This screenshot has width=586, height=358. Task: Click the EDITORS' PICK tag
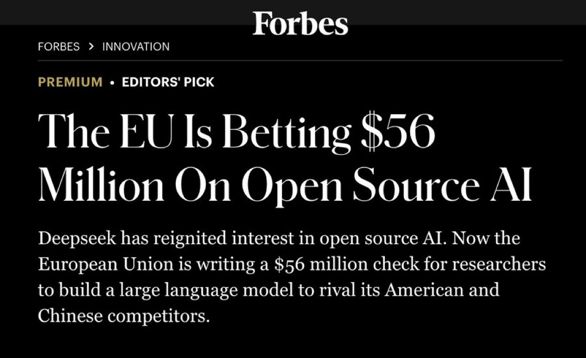tap(168, 82)
